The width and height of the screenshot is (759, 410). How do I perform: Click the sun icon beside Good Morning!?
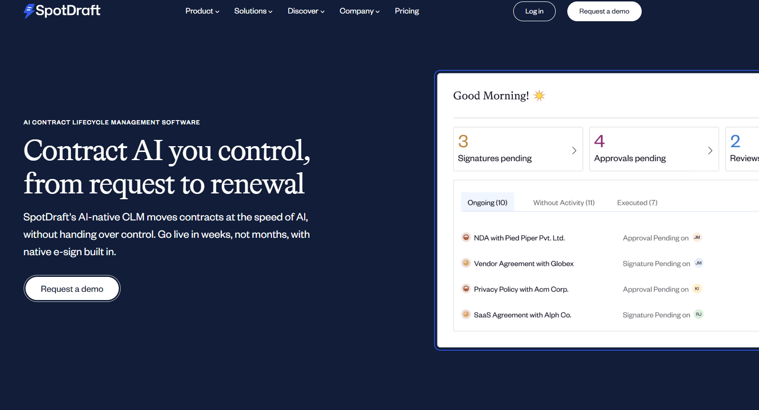539,96
